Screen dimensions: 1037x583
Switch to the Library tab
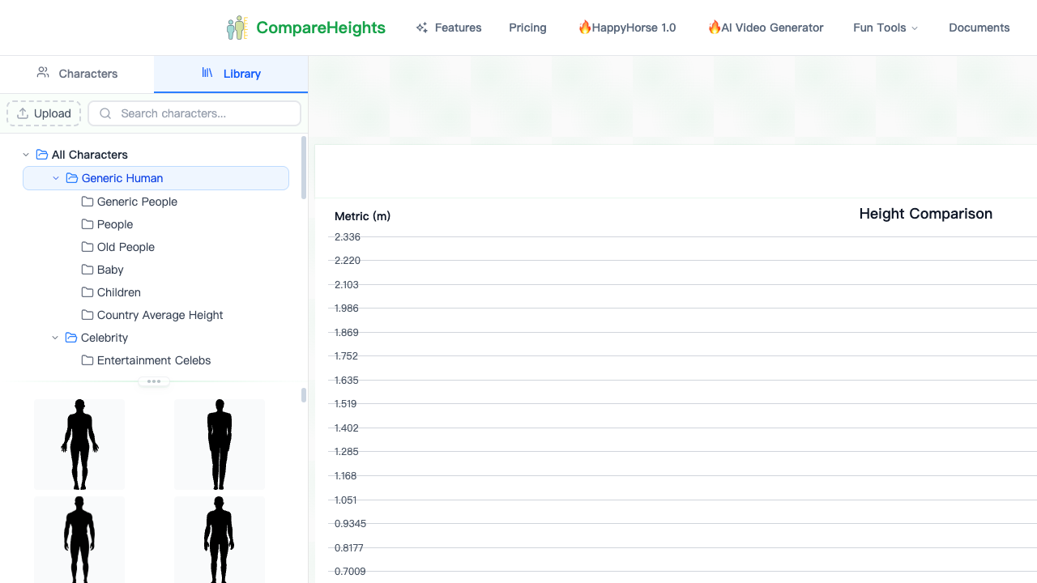point(231,74)
